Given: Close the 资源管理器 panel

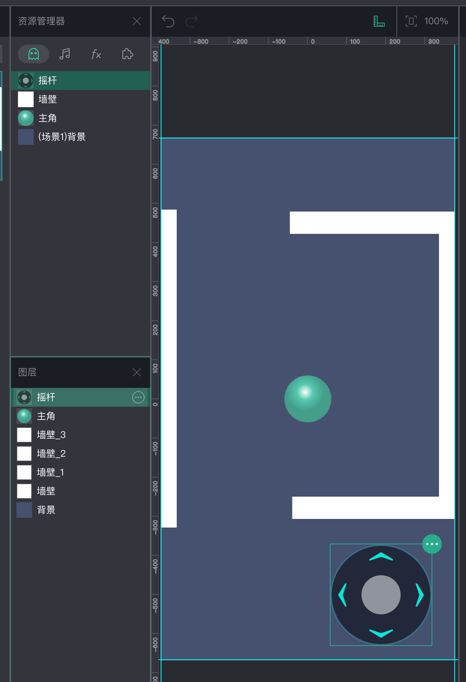Looking at the screenshot, I should pos(137,21).
